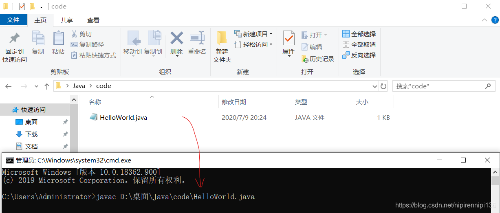Viewport: 500px width, 213px height.
Task: Open Explorer help
Action: click(494, 20)
